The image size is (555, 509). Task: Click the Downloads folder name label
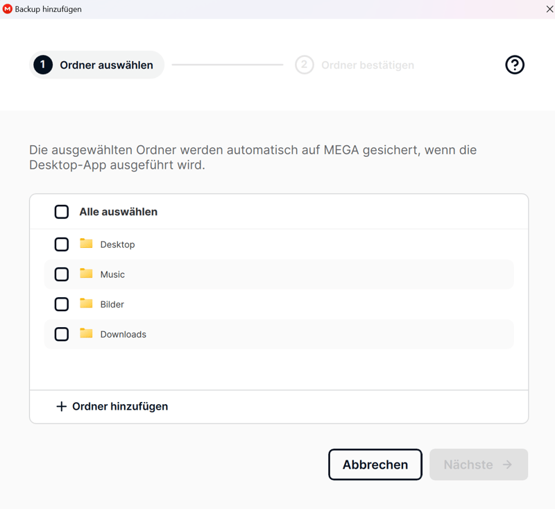point(123,334)
